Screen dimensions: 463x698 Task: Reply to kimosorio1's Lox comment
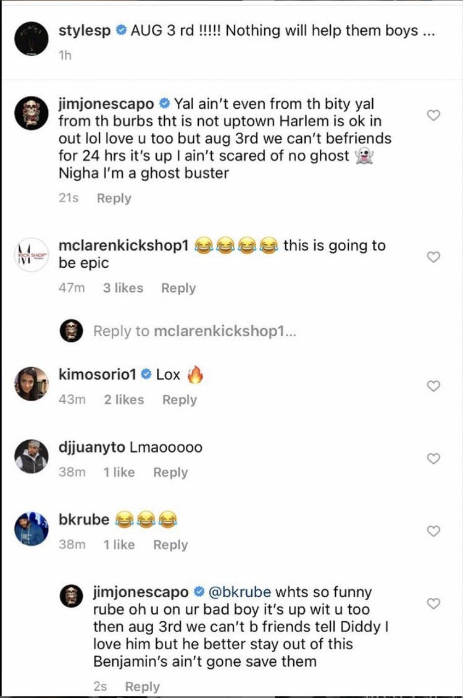coord(179,400)
